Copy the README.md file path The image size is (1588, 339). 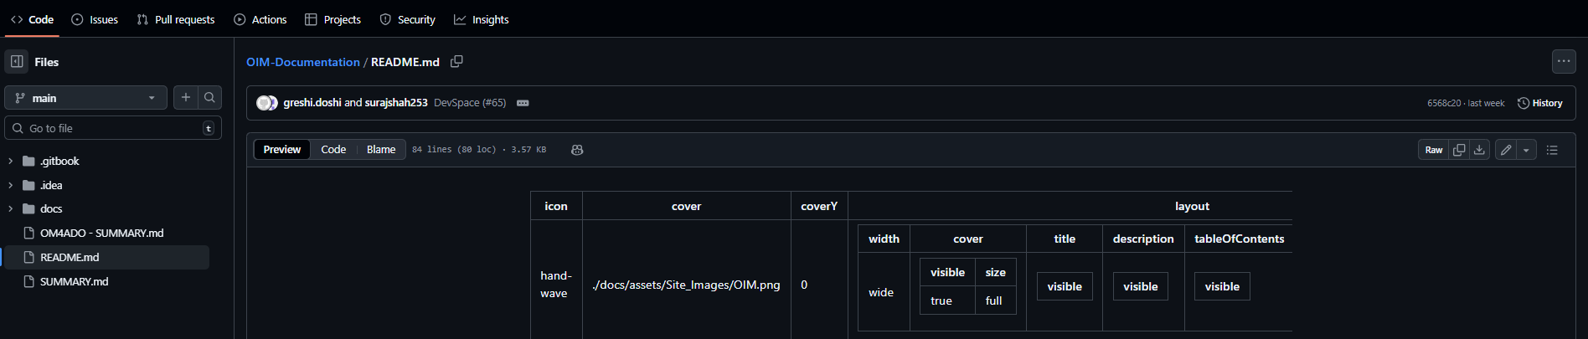(456, 62)
